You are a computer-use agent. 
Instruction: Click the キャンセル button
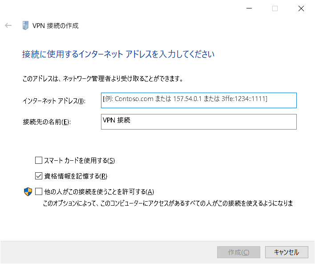pos(287,252)
